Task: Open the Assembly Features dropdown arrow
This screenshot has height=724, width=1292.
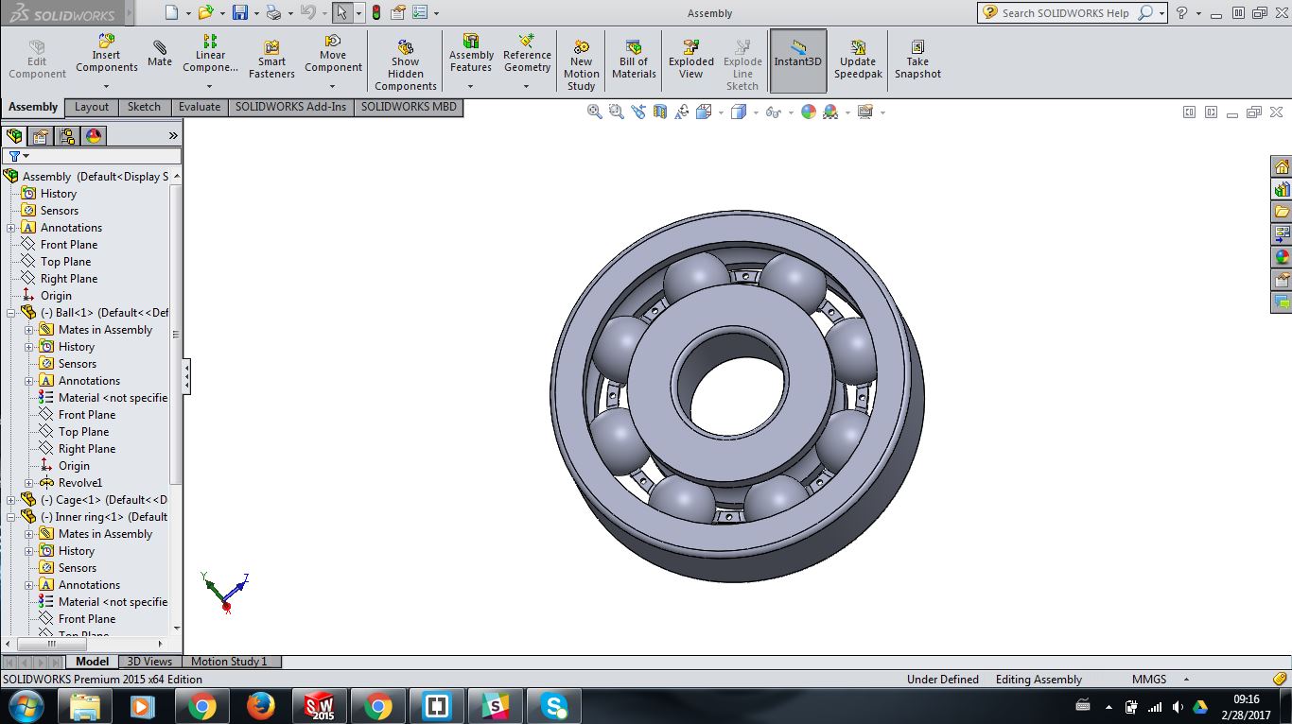Action: pos(471,87)
